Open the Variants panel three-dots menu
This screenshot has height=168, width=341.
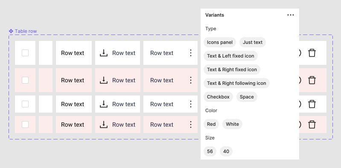(291, 15)
